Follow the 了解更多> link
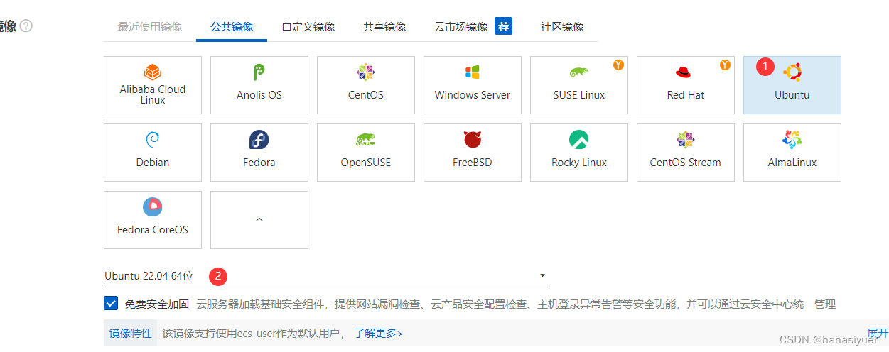 (378, 334)
